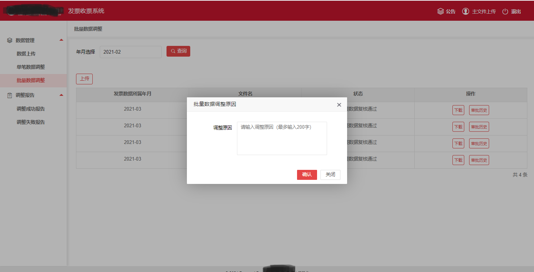Click the 调整报告 clipboard icon in sidebar
This screenshot has width=534, height=272.
pos(10,95)
